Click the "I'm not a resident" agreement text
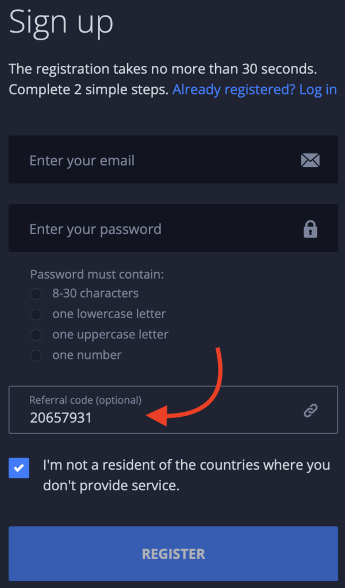345x588 pixels. point(186,475)
